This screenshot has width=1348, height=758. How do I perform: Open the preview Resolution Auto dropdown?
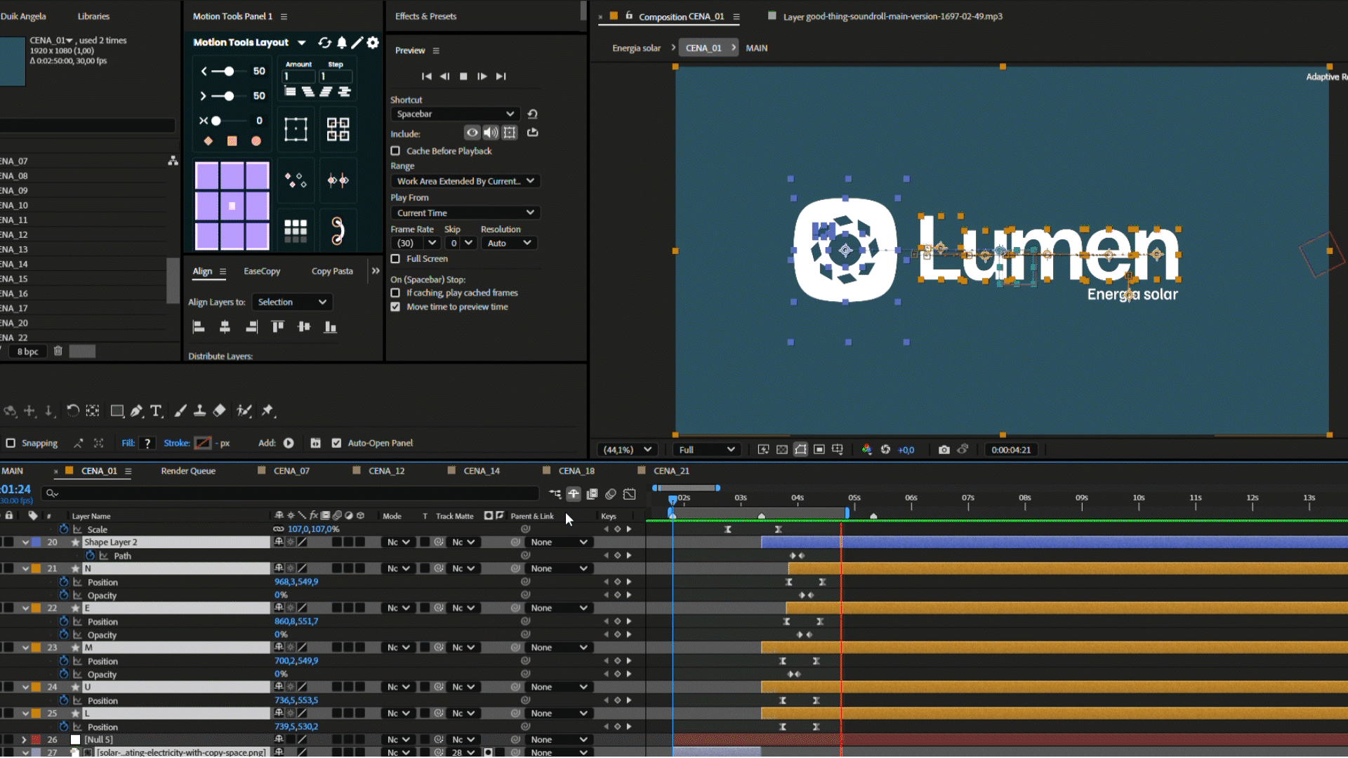click(x=510, y=243)
